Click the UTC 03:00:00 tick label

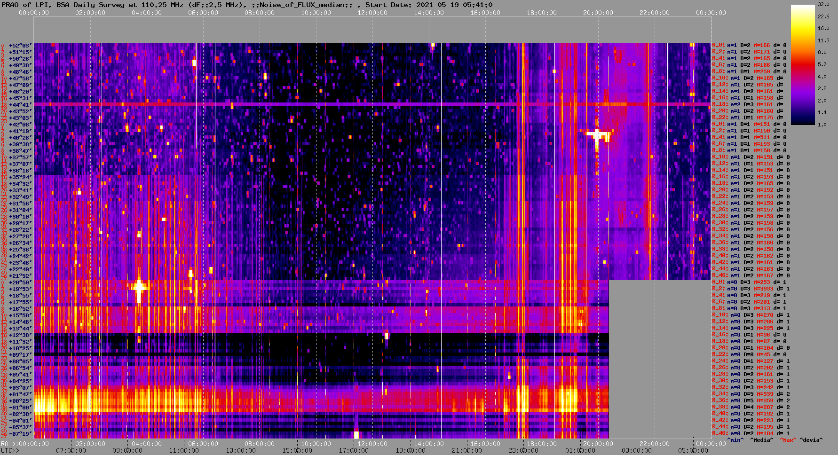[637, 451]
